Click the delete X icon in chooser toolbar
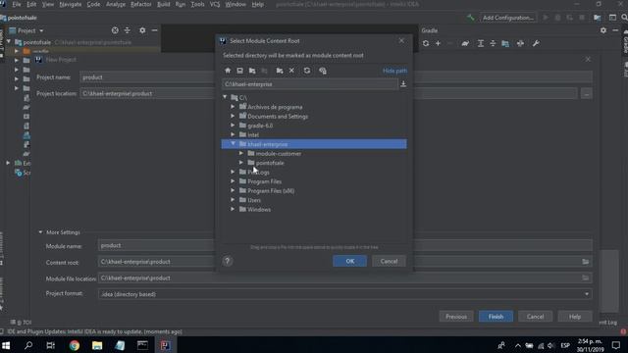 click(291, 71)
